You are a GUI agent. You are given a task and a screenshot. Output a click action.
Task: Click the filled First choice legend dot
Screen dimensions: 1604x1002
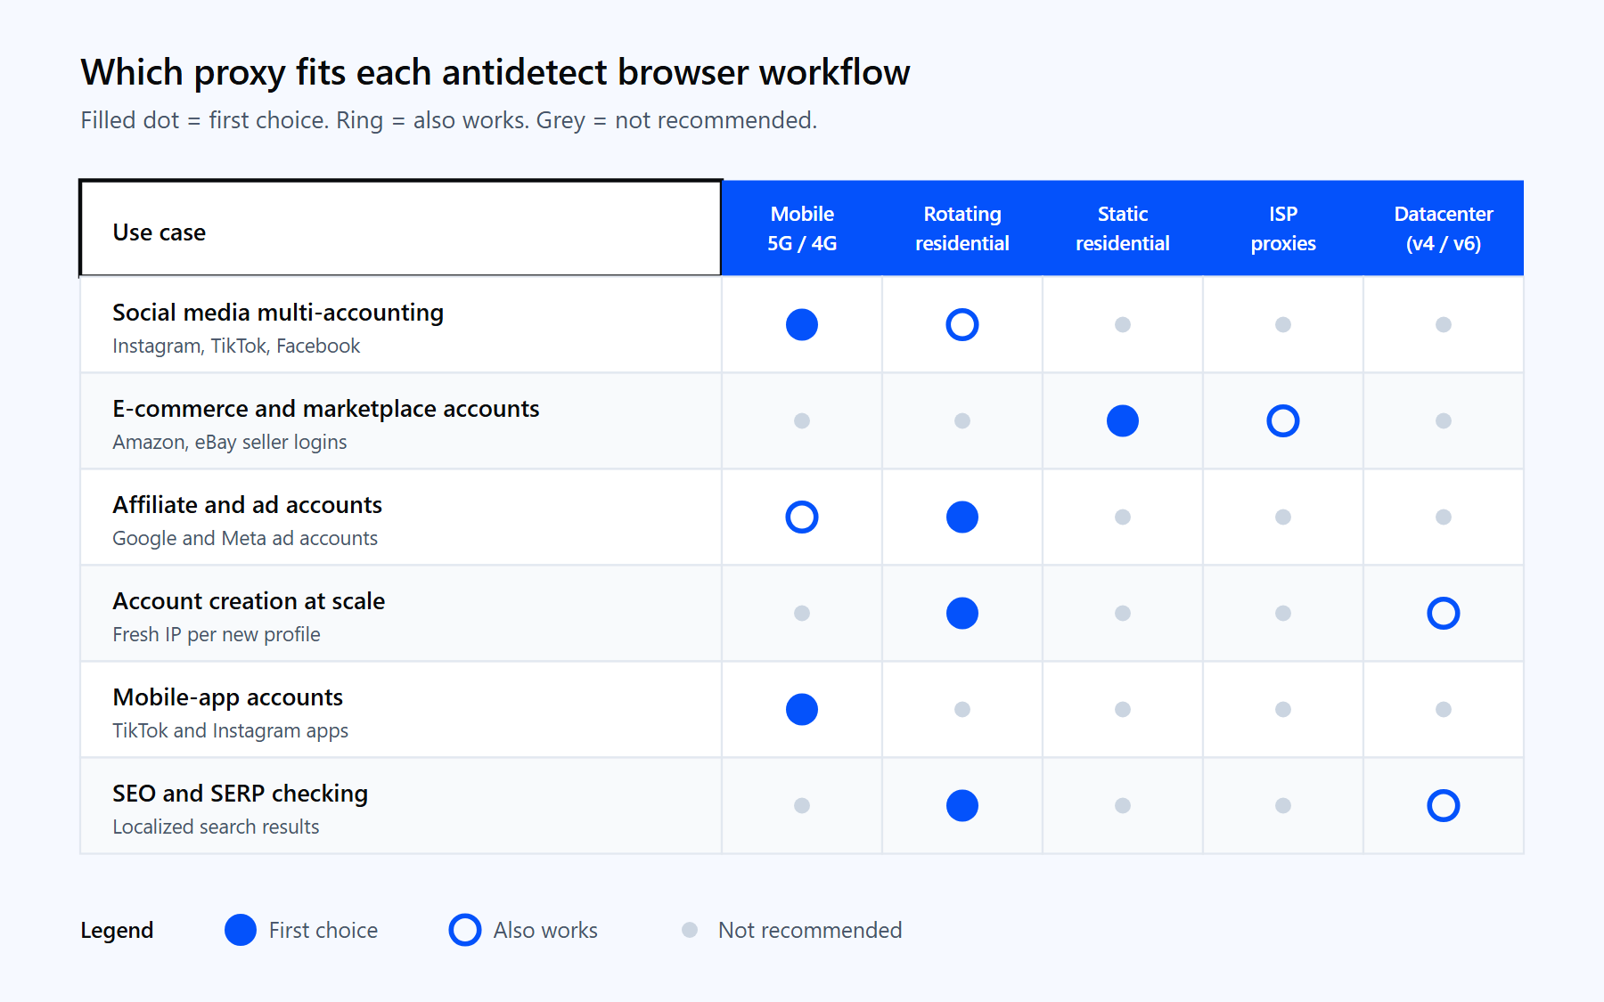[x=241, y=930]
